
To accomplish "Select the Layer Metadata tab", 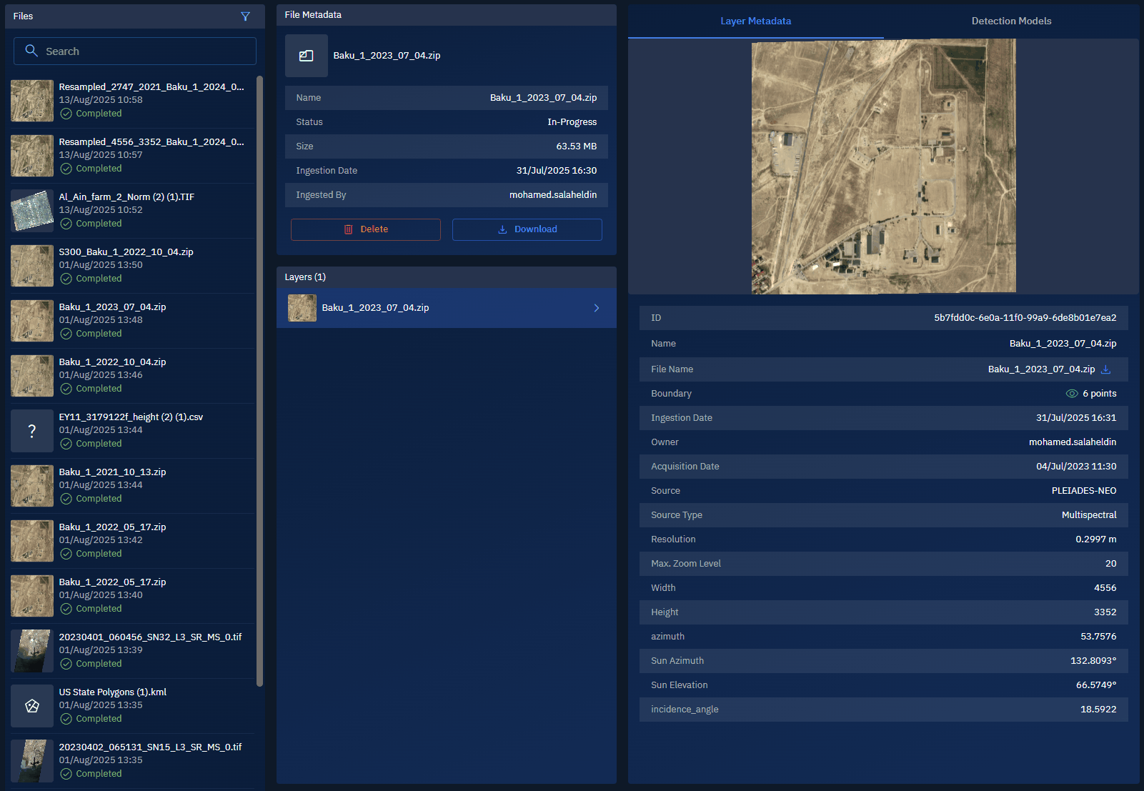I will [x=755, y=21].
